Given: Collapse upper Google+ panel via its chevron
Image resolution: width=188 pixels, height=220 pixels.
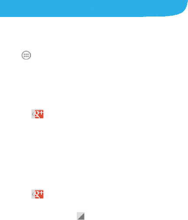Looking at the screenshot, I should pyautogui.click(x=33, y=114).
